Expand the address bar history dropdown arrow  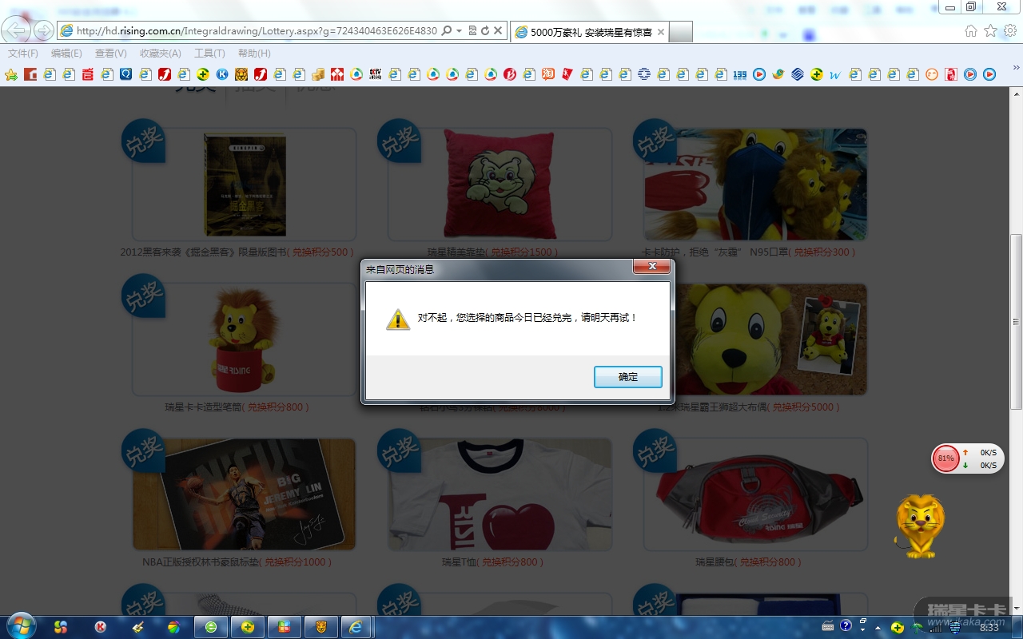459,30
